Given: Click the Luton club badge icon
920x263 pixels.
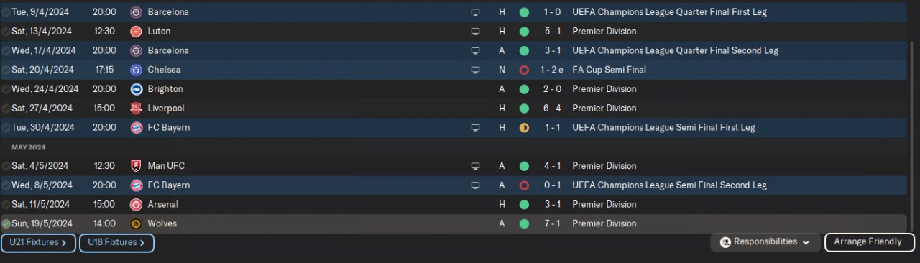Looking at the screenshot, I should tap(136, 32).
